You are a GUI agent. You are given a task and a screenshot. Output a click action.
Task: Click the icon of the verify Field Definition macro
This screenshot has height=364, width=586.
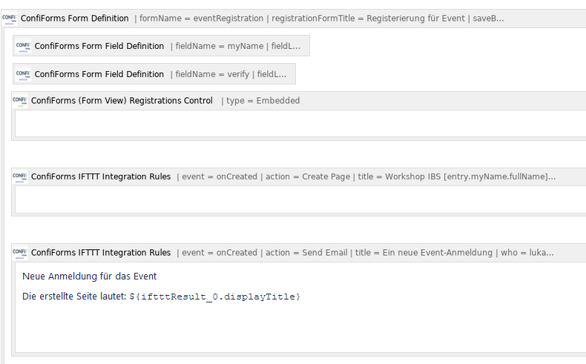[x=23, y=74]
